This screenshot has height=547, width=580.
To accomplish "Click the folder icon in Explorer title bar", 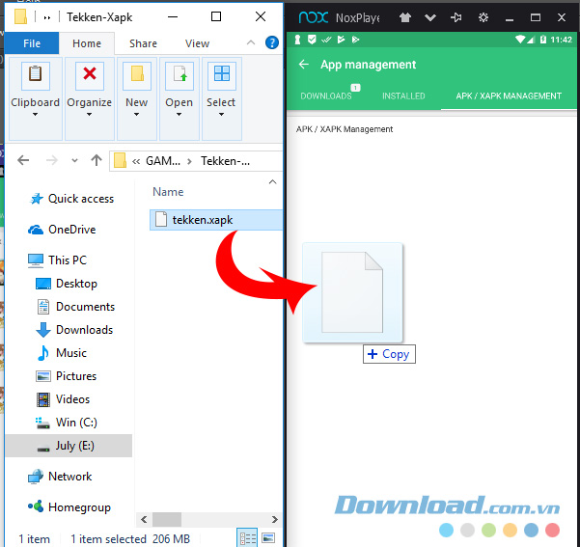I will 20,16.
